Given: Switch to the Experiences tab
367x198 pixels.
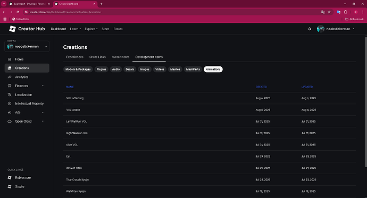Looking at the screenshot, I should coord(74,57).
